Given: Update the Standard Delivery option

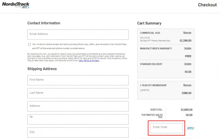Looking at the screenshot, I should point(188,64).
